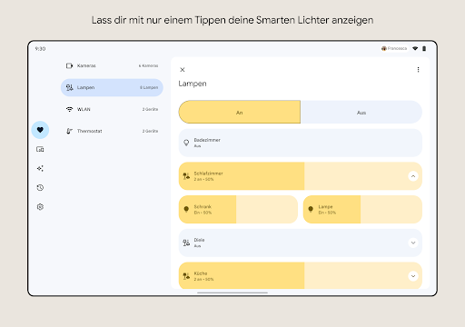Image resolution: width=465 pixels, height=327 pixels.
Task: Open the Francesca account chip
Action: 394,48
